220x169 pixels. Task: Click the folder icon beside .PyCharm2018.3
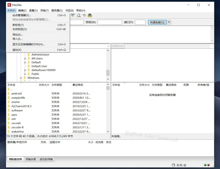click(9, 106)
